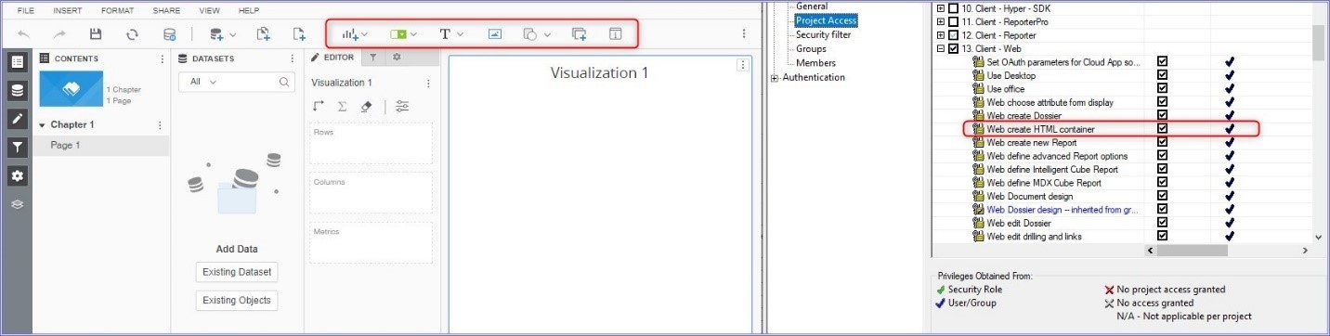Toggle checkbox for Web Document design
Screen dimensions: 1330x336
point(1162,196)
